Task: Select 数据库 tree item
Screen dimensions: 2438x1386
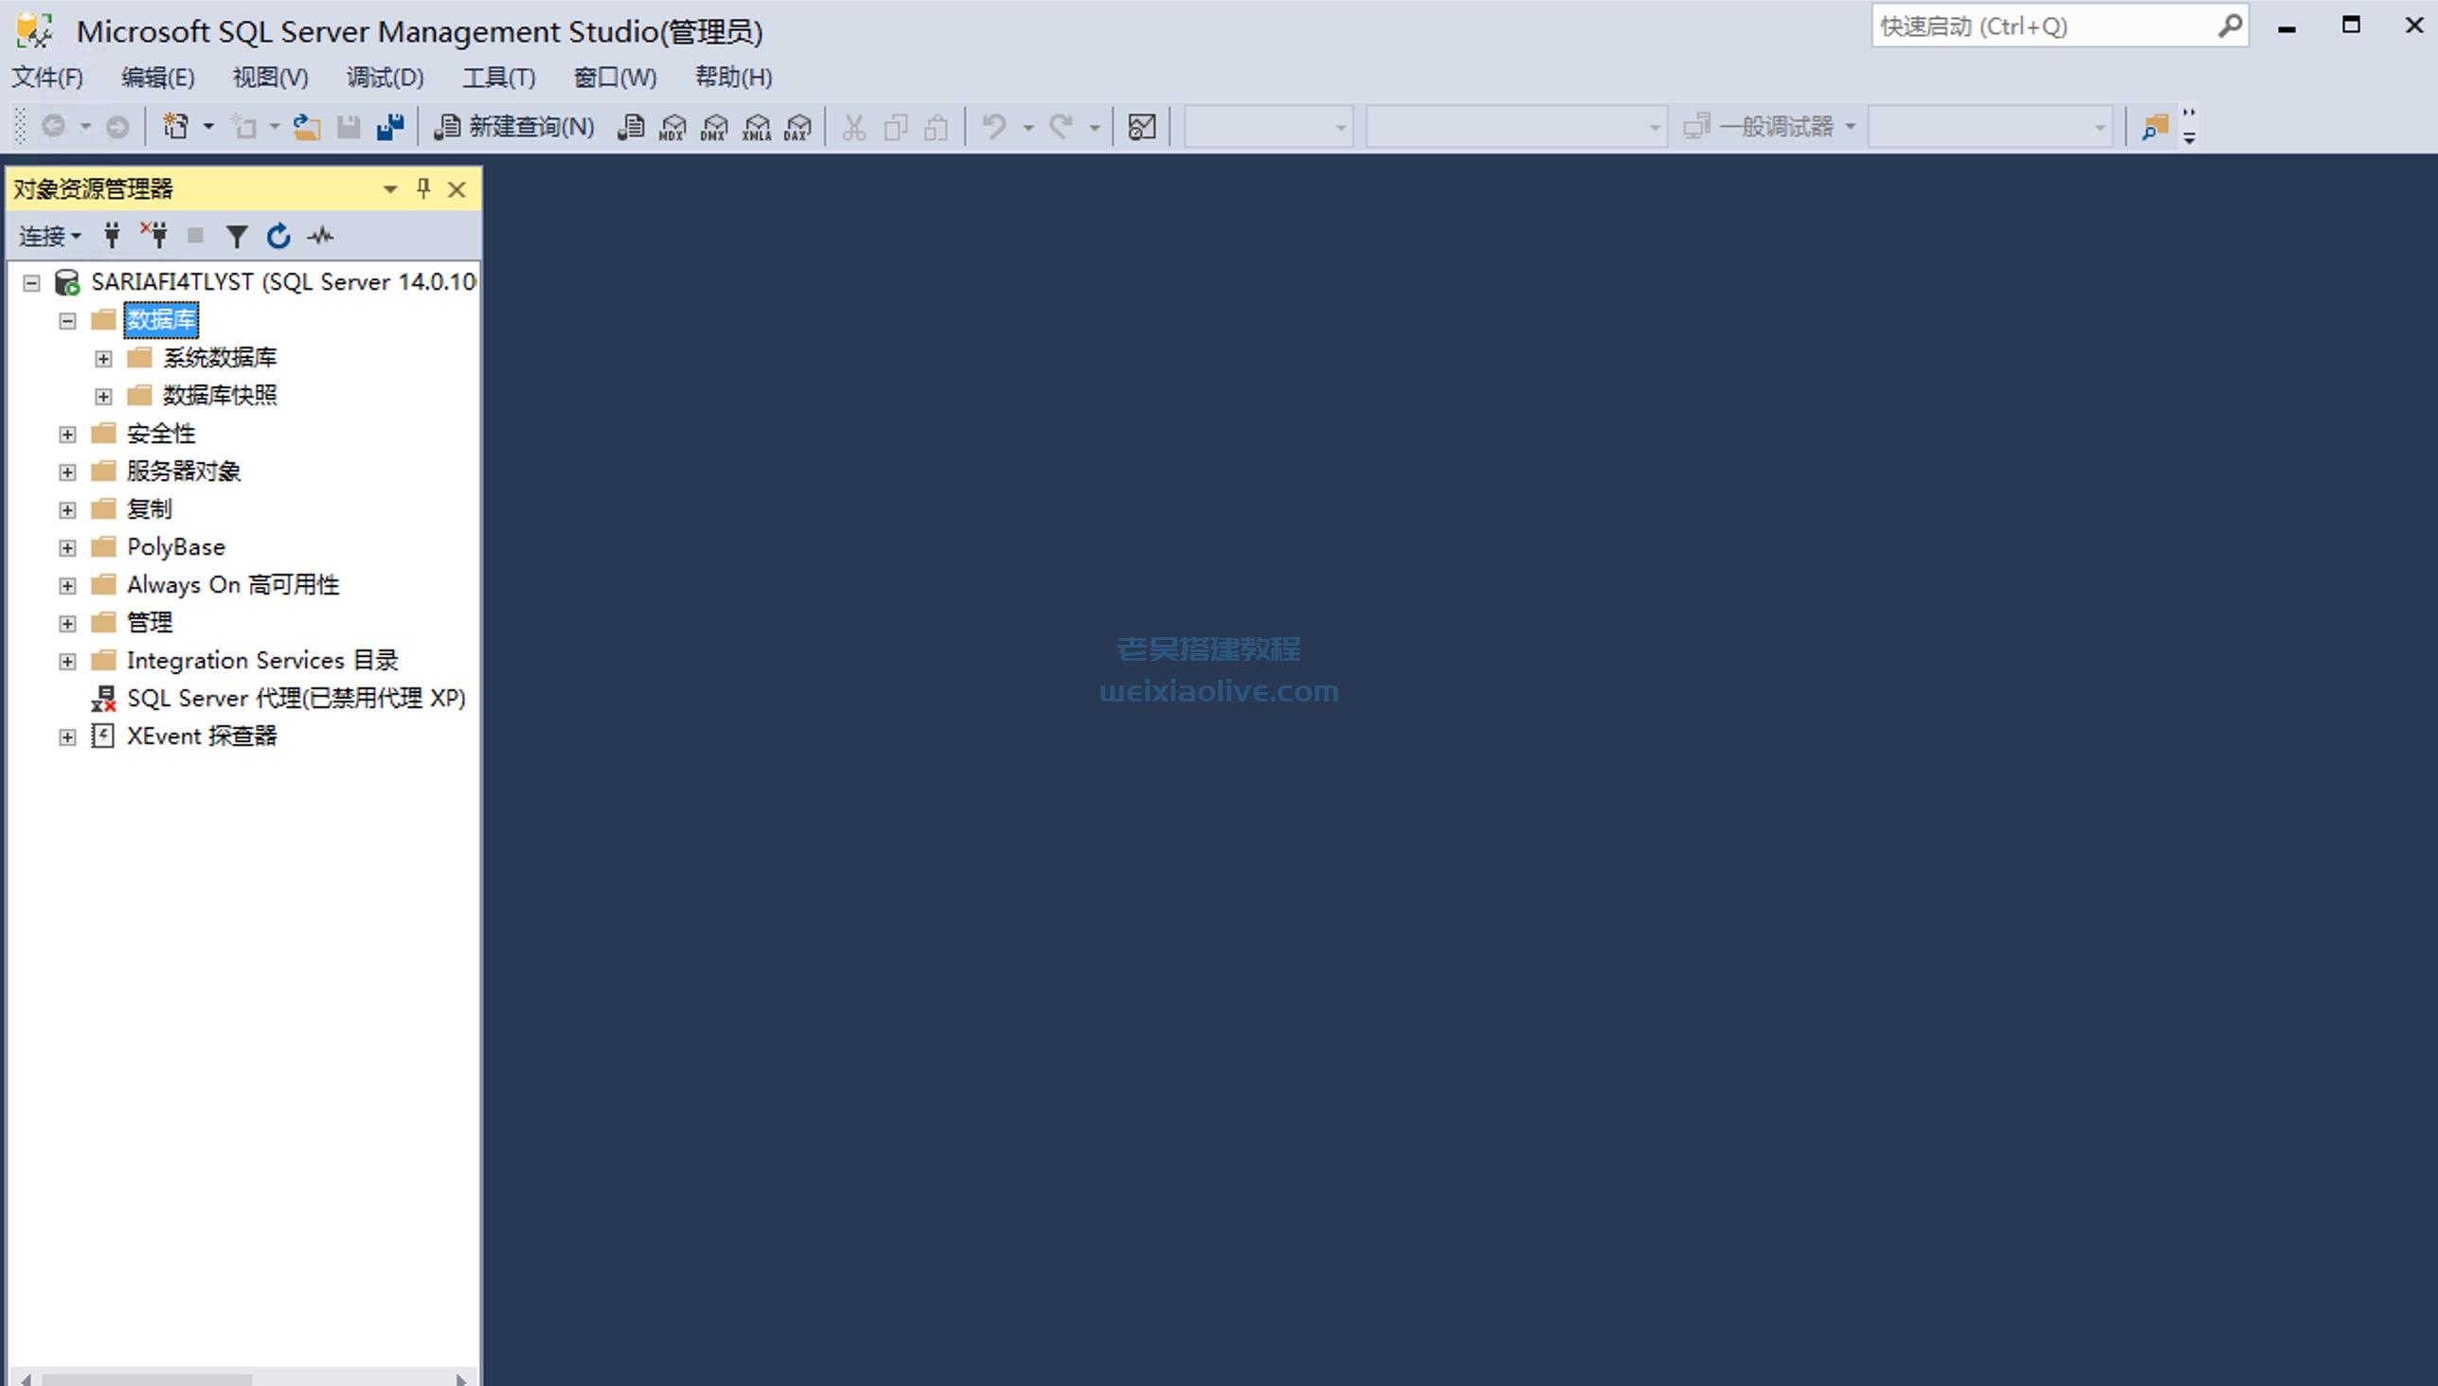Action: (x=161, y=320)
